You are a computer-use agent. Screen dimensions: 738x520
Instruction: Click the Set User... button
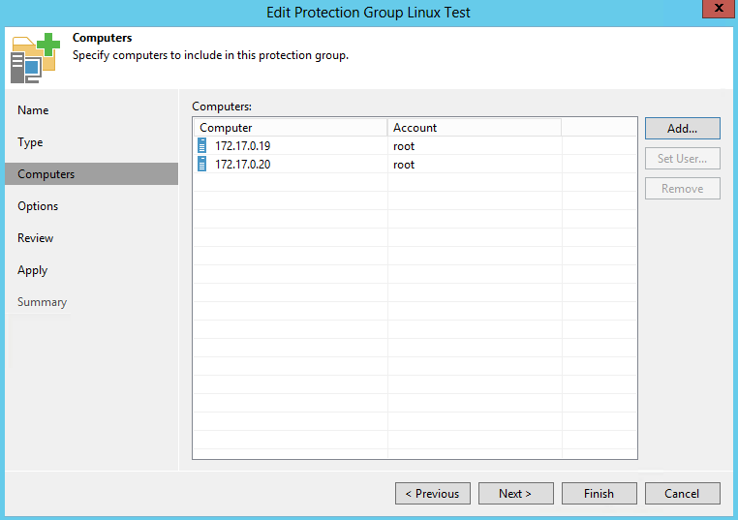(682, 159)
